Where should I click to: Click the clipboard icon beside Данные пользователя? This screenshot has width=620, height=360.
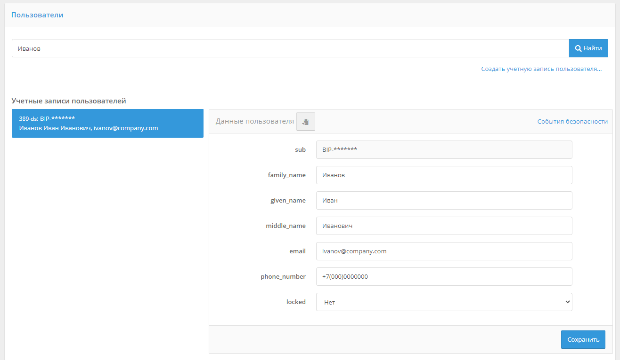(x=305, y=122)
